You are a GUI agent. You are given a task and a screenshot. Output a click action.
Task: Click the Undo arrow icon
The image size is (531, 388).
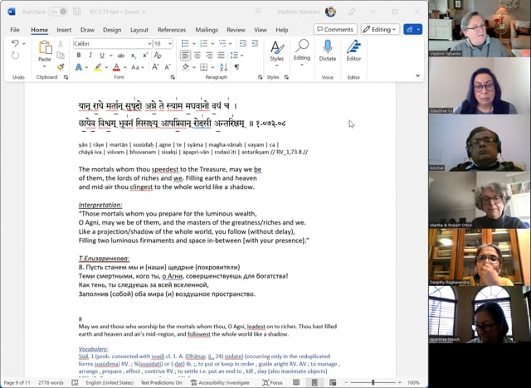pos(15,43)
